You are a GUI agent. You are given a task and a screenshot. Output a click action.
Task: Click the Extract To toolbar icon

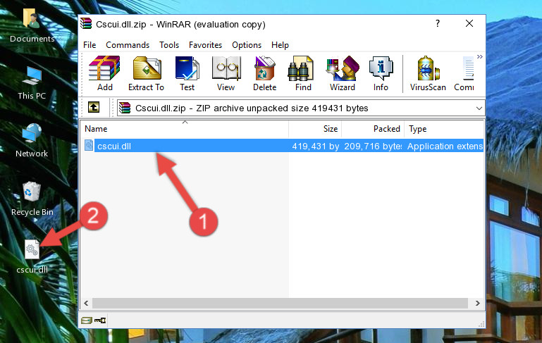[x=146, y=73]
